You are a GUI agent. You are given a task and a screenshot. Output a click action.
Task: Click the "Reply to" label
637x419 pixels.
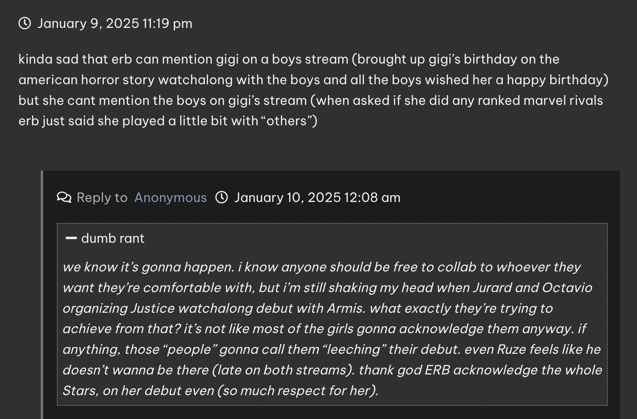[102, 198]
